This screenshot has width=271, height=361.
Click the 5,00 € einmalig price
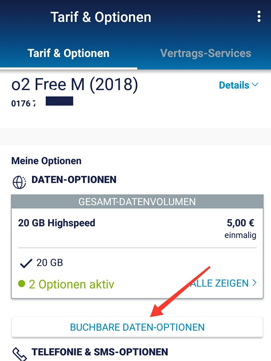coord(240,229)
